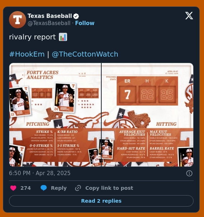
Task: Like the post with the heart icon
Action: coord(13,188)
